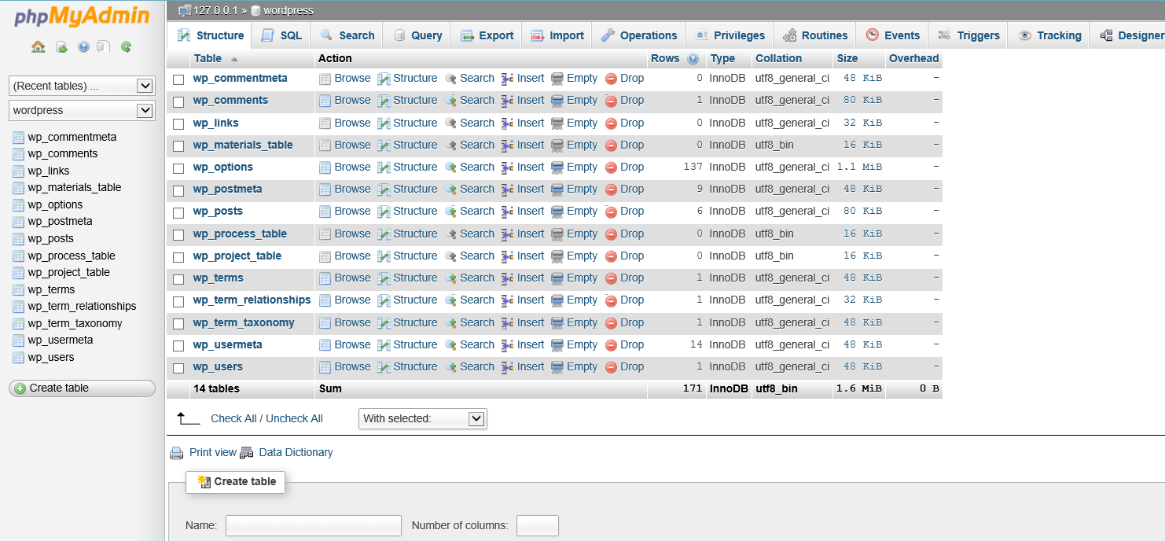Image resolution: width=1165 pixels, height=541 pixels.
Task: Click the 1.6 MiB total size value
Action: pos(859,389)
